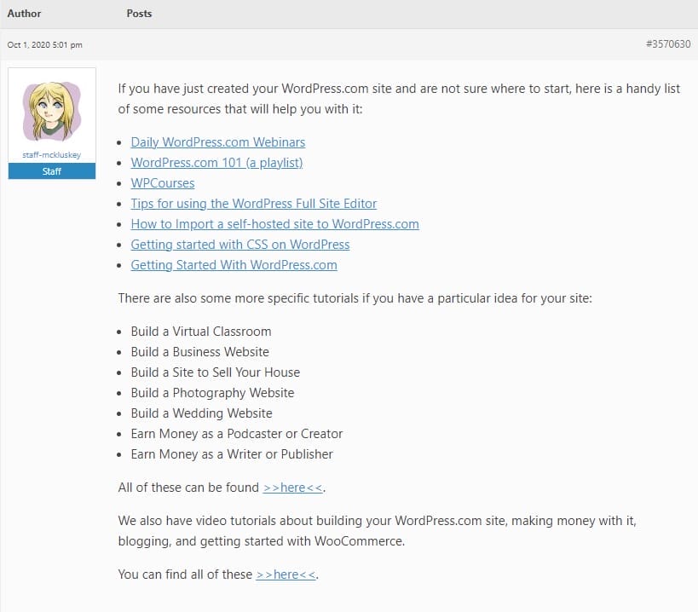Select 'Earn Money as a Podcaster or Creator'

click(x=237, y=434)
